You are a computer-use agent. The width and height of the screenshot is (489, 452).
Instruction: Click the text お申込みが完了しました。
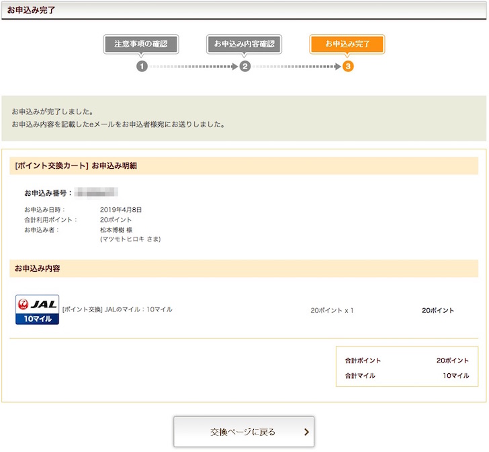(52, 112)
